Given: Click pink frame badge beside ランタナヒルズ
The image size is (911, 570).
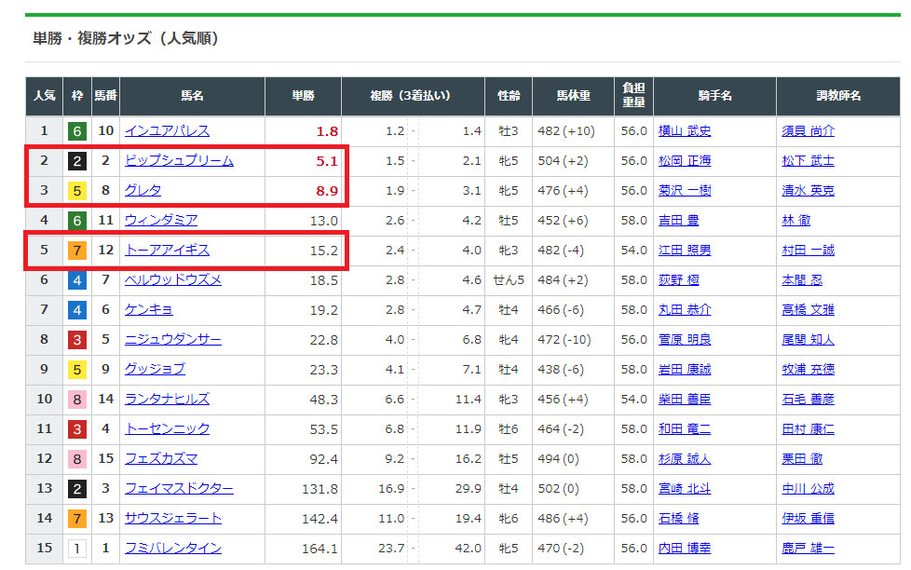Looking at the screenshot, I should click(77, 400).
